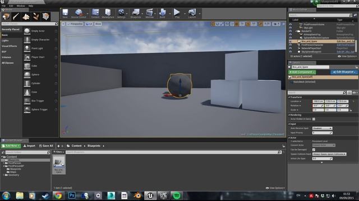Click the Save All button

(46, 146)
